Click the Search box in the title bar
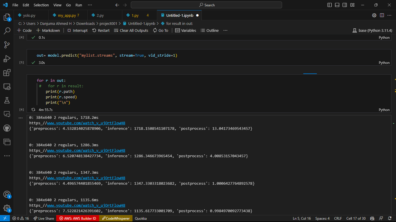Image resolution: width=396 pixels, height=222 pixels. [206, 5]
